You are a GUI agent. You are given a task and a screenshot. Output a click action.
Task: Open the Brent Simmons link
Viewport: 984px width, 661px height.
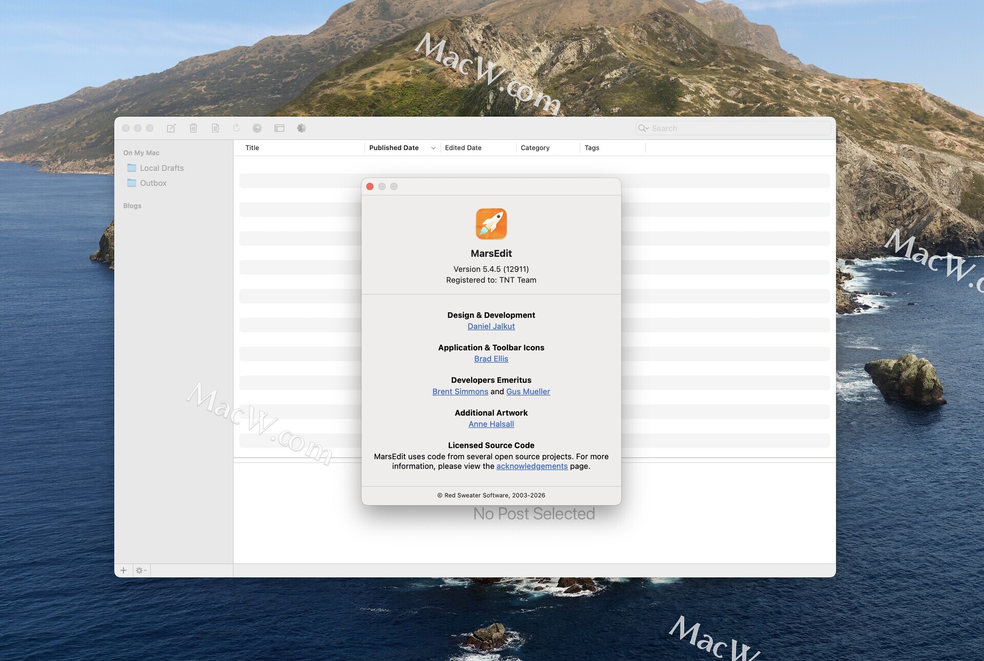460,391
